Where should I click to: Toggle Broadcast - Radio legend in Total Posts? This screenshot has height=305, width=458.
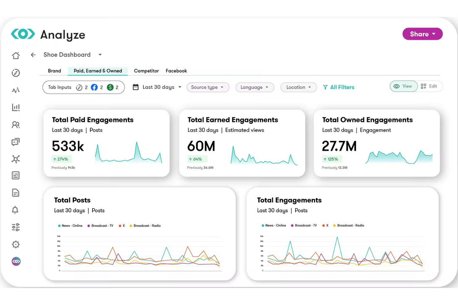145,226
